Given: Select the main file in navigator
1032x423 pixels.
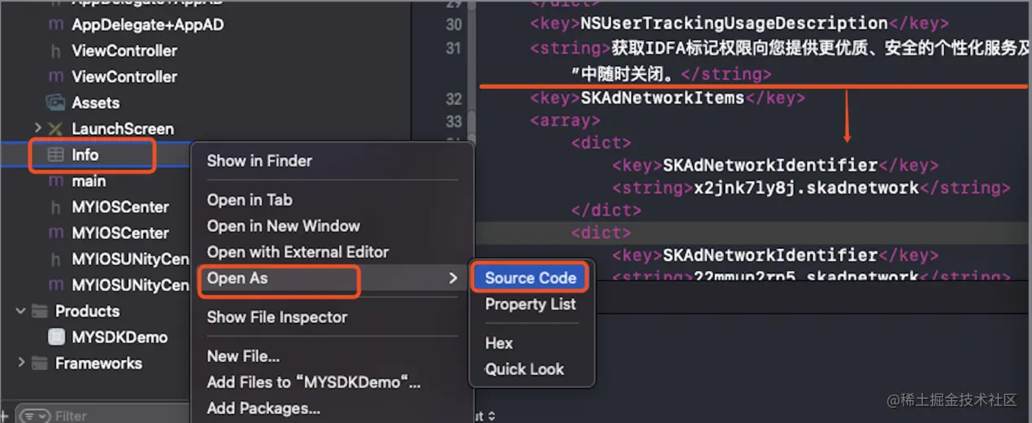Looking at the screenshot, I should coord(89,181).
